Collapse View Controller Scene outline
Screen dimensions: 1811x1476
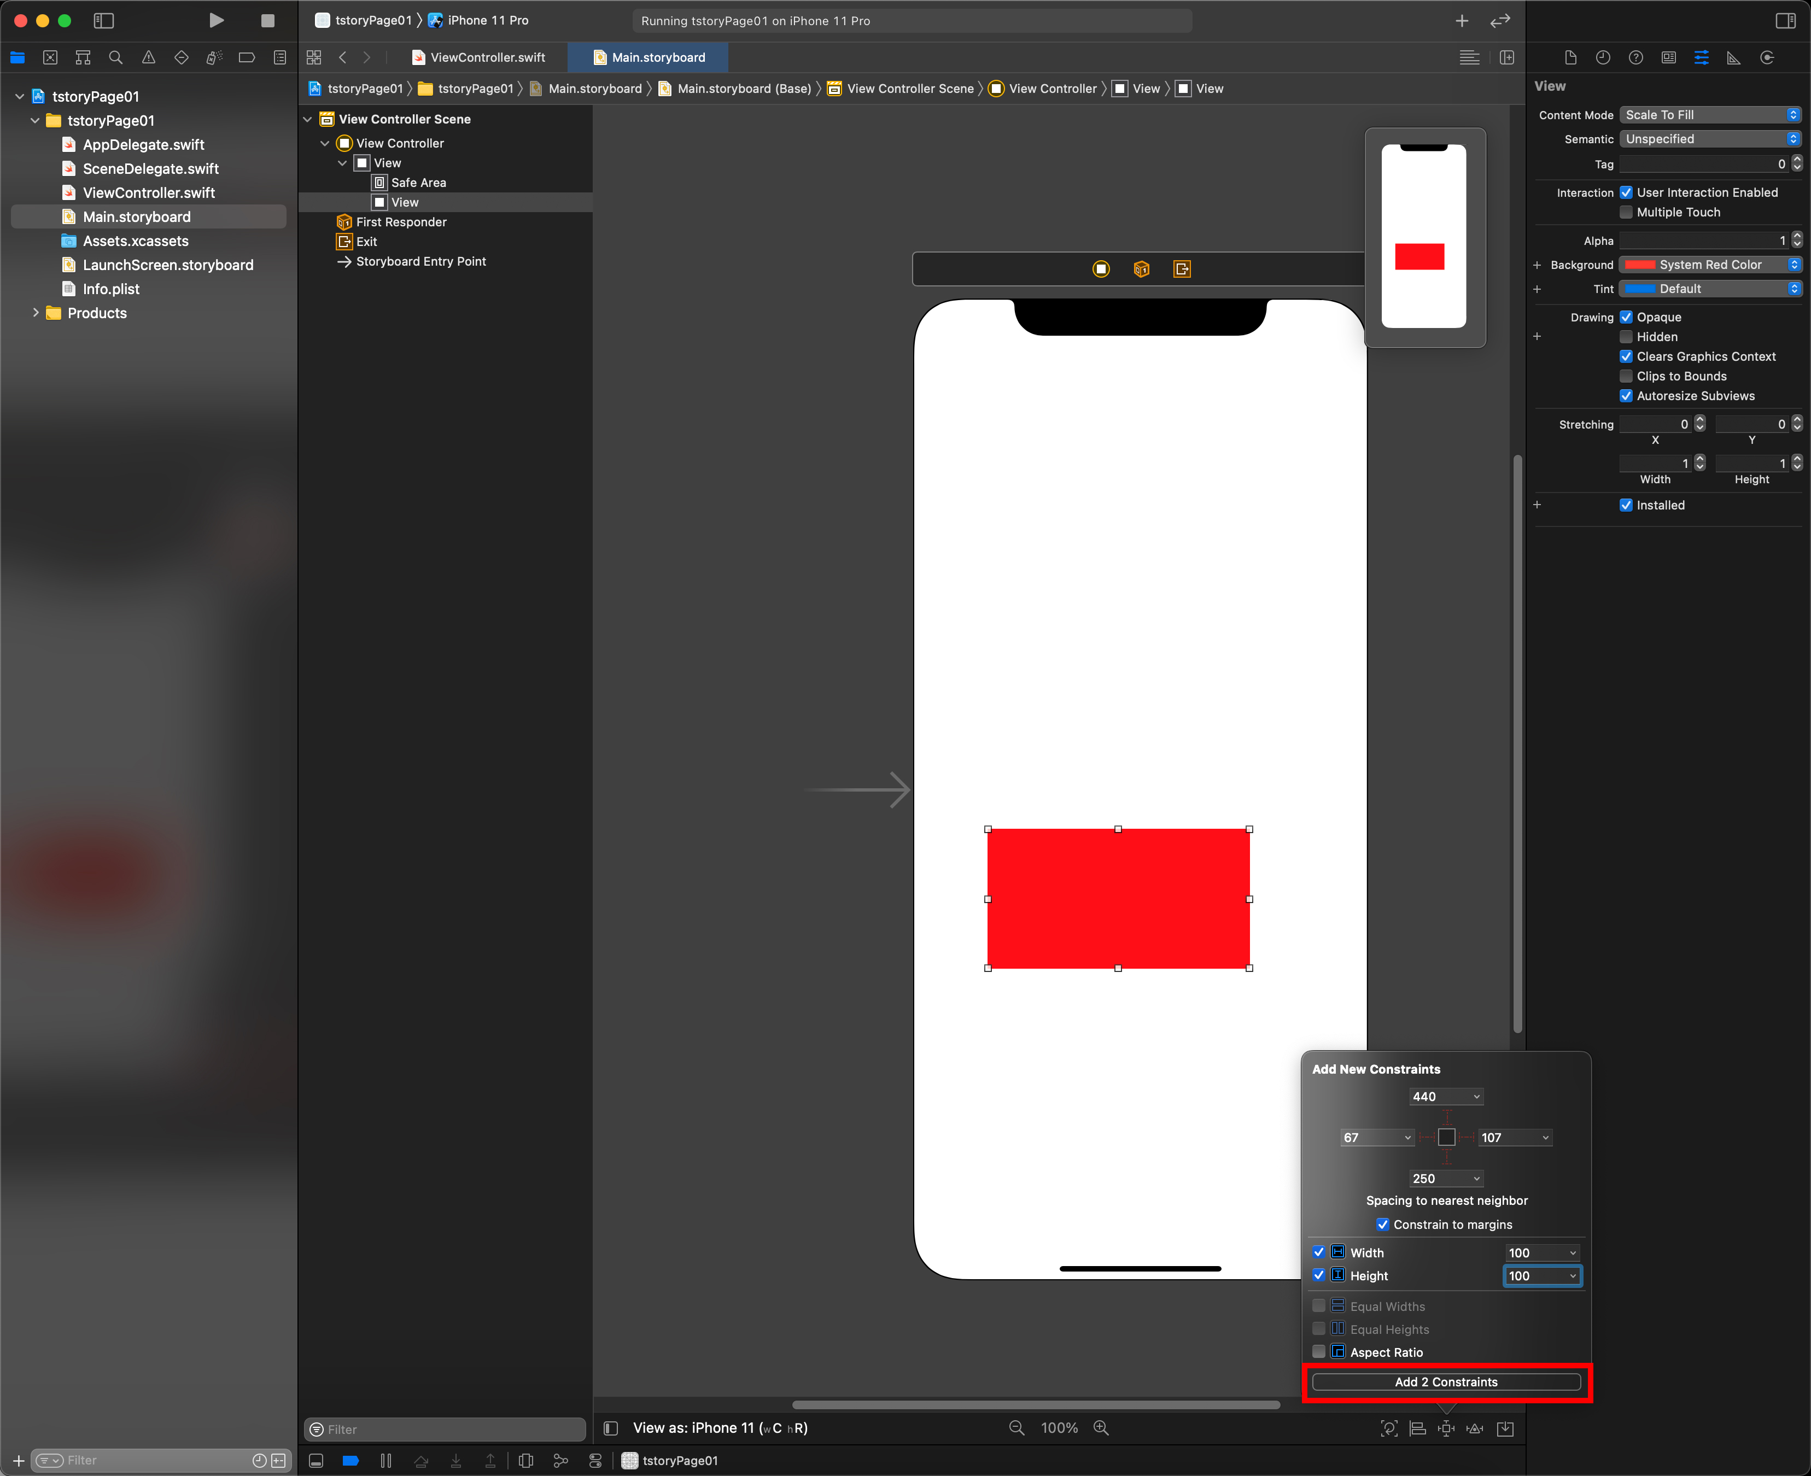[x=308, y=119]
